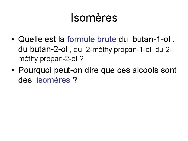This screenshot has height=141, width=188.
Task: Select the text méthylpropan-2-ol
Action: coord(48,59)
